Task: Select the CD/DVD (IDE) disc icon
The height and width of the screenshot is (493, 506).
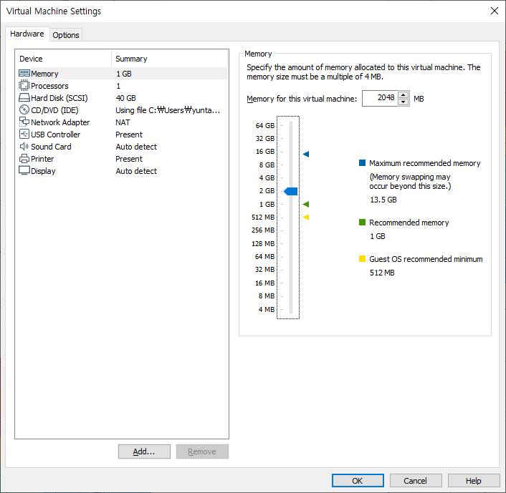Action: pyautogui.click(x=24, y=110)
